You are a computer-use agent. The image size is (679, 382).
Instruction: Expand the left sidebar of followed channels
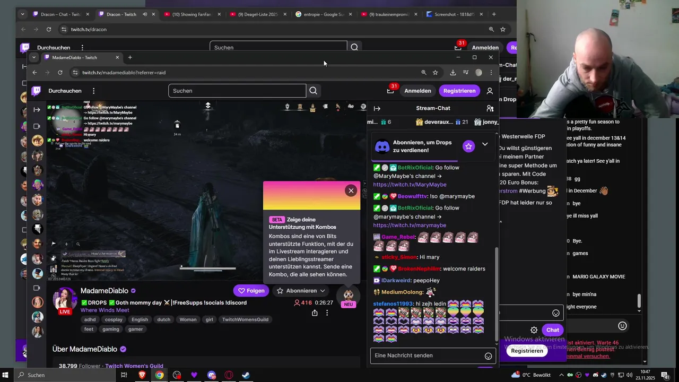pos(37,109)
